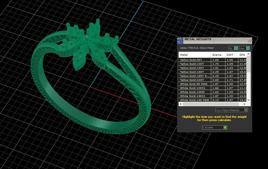Toggle the GV library switch
268x169 pixels.
(x=233, y=48)
